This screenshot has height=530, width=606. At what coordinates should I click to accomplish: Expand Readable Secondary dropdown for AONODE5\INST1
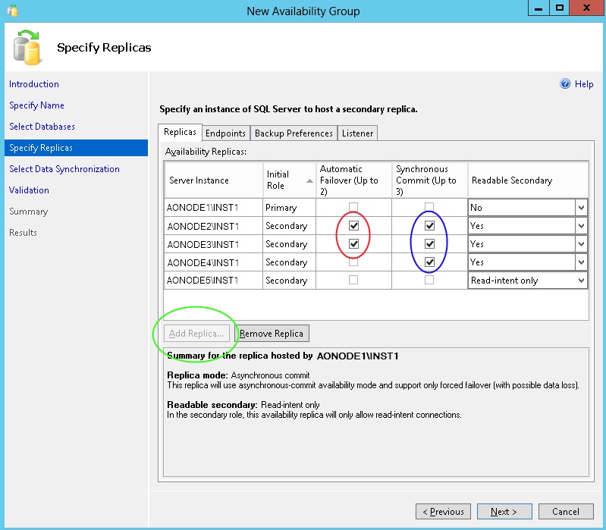coord(580,281)
